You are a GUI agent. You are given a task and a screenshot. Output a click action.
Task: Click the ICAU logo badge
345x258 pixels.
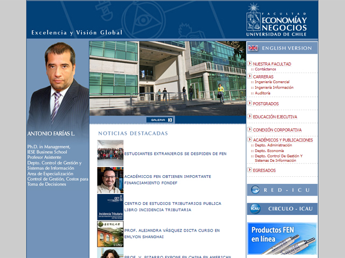(255, 209)
